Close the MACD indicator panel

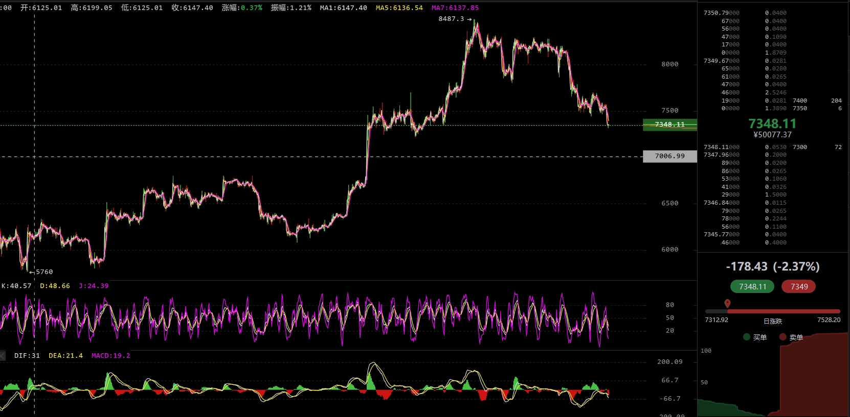3,356
